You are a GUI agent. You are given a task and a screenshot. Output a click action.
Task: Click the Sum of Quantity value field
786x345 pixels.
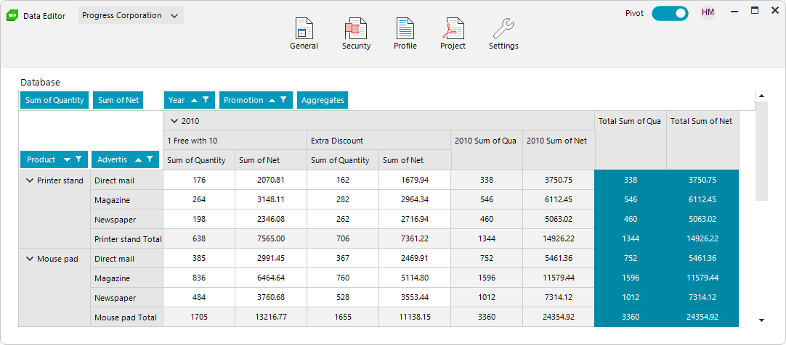click(x=54, y=100)
